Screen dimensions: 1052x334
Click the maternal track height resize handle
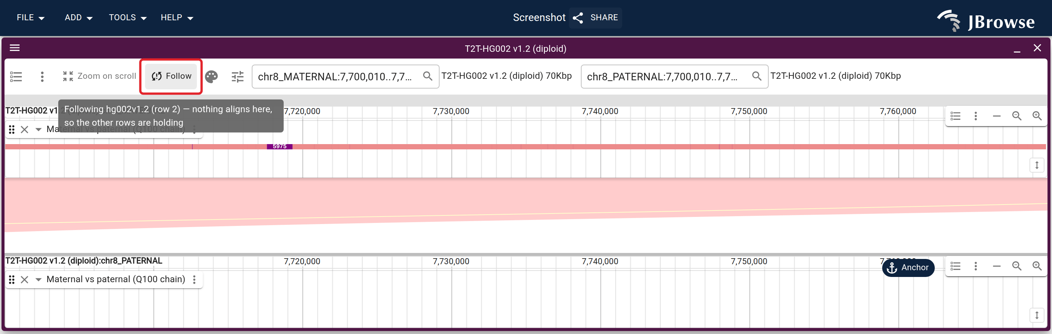tap(1037, 165)
